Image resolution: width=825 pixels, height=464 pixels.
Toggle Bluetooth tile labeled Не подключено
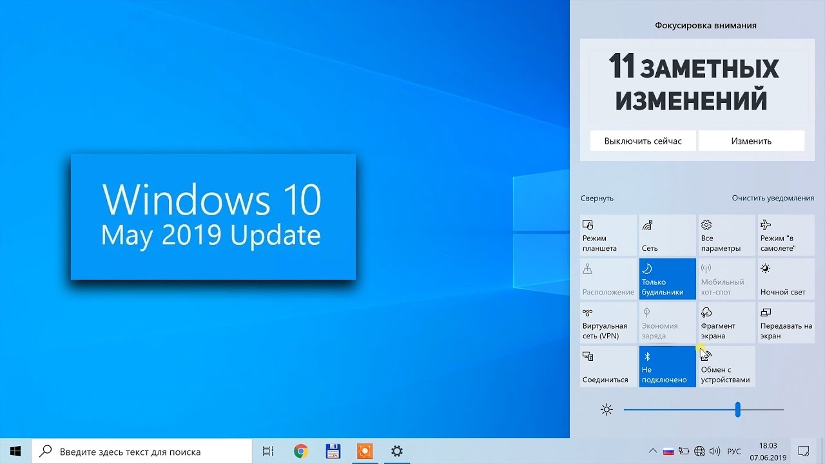point(667,367)
